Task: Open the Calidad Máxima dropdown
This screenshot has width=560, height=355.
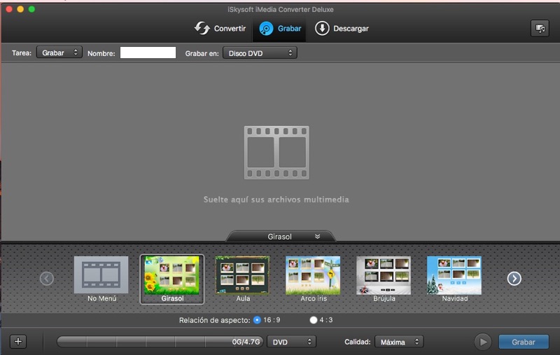Action: click(399, 342)
